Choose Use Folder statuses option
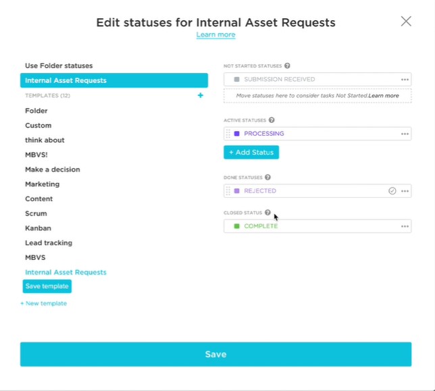The height and width of the screenshot is (391, 435). (59, 66)
